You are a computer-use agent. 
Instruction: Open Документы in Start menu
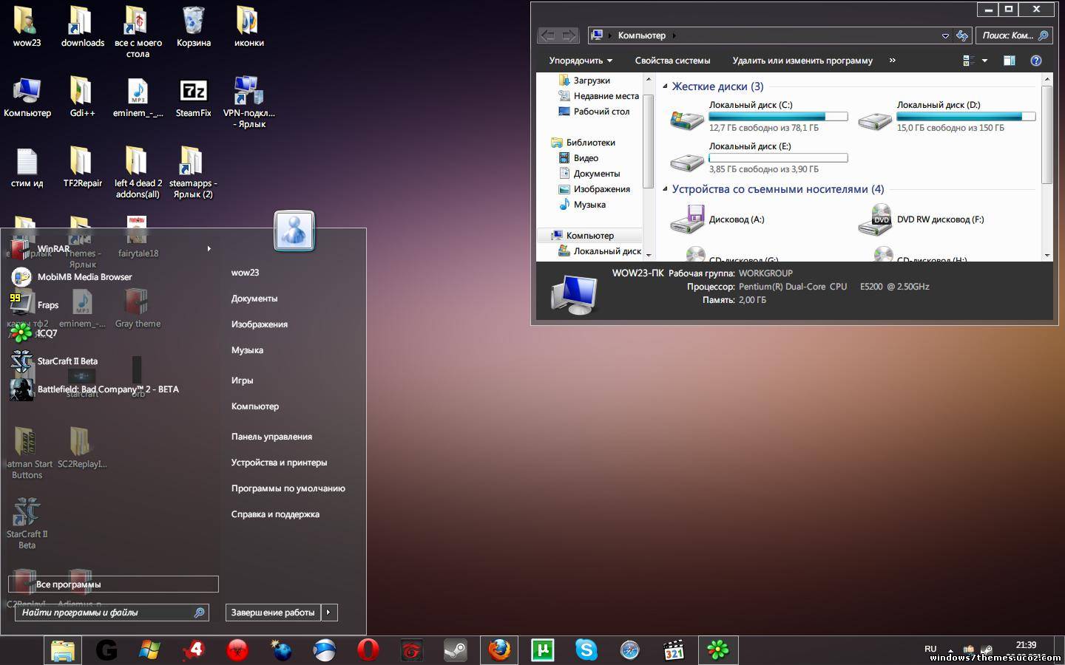pos(254,299)
